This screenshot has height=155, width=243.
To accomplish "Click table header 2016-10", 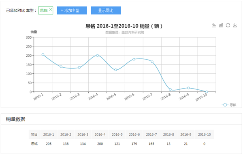I will [205, 134].
